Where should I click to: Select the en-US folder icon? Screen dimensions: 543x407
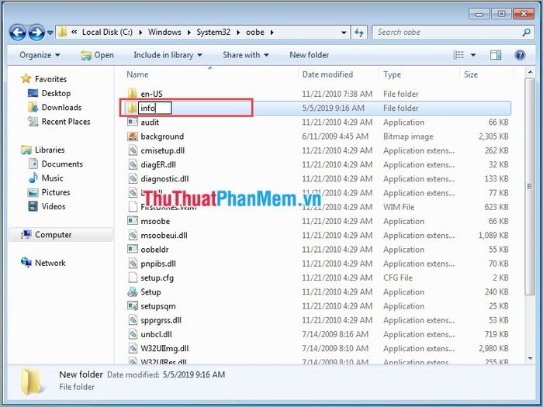point(132,94)
